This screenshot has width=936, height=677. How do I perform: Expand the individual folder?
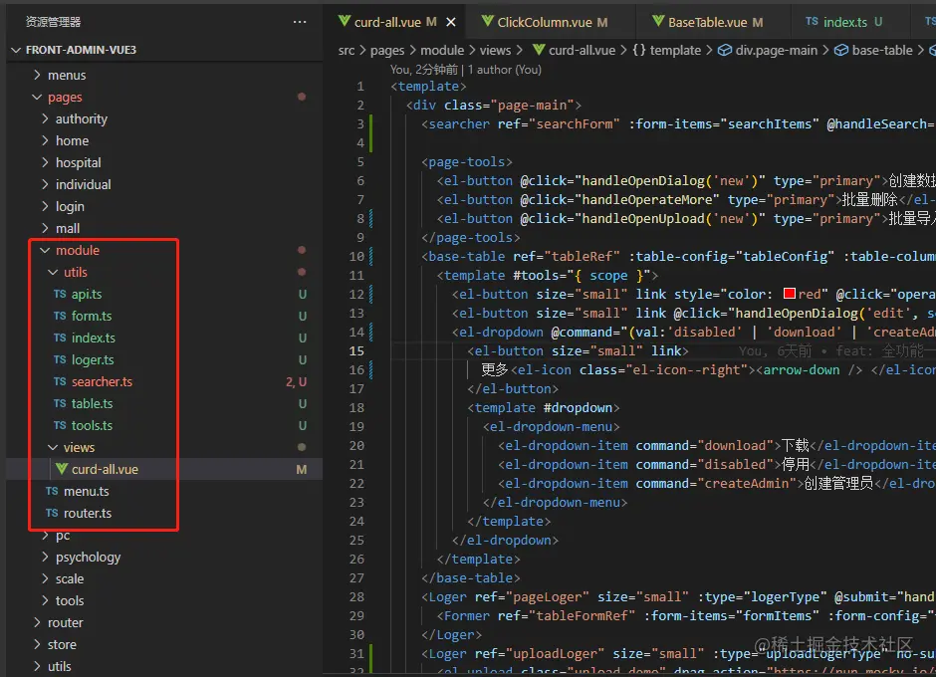[x=46, y=184]
